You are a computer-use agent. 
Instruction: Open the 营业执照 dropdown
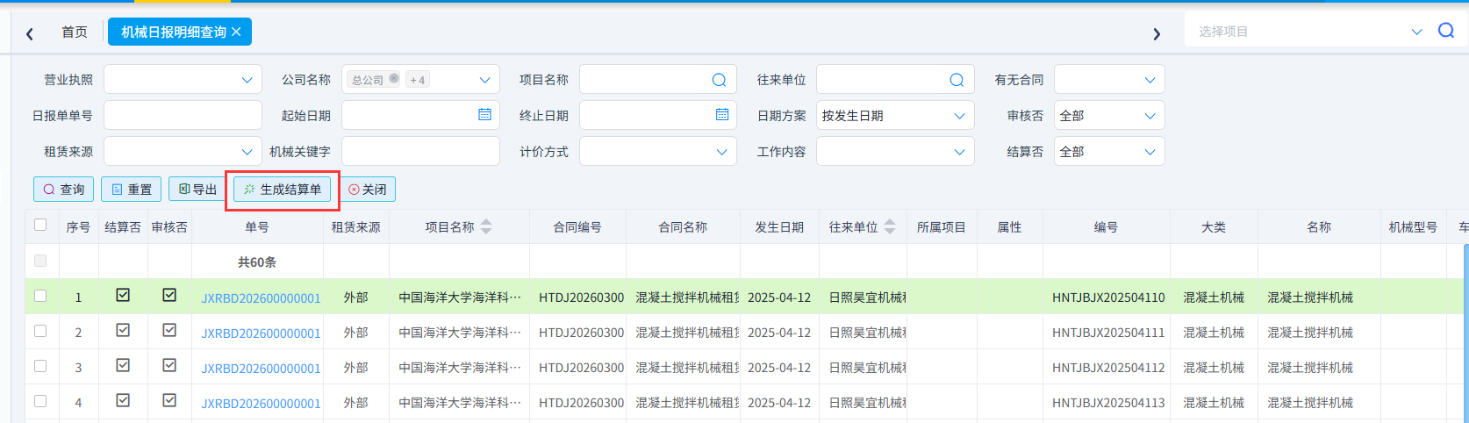[183, 79]
